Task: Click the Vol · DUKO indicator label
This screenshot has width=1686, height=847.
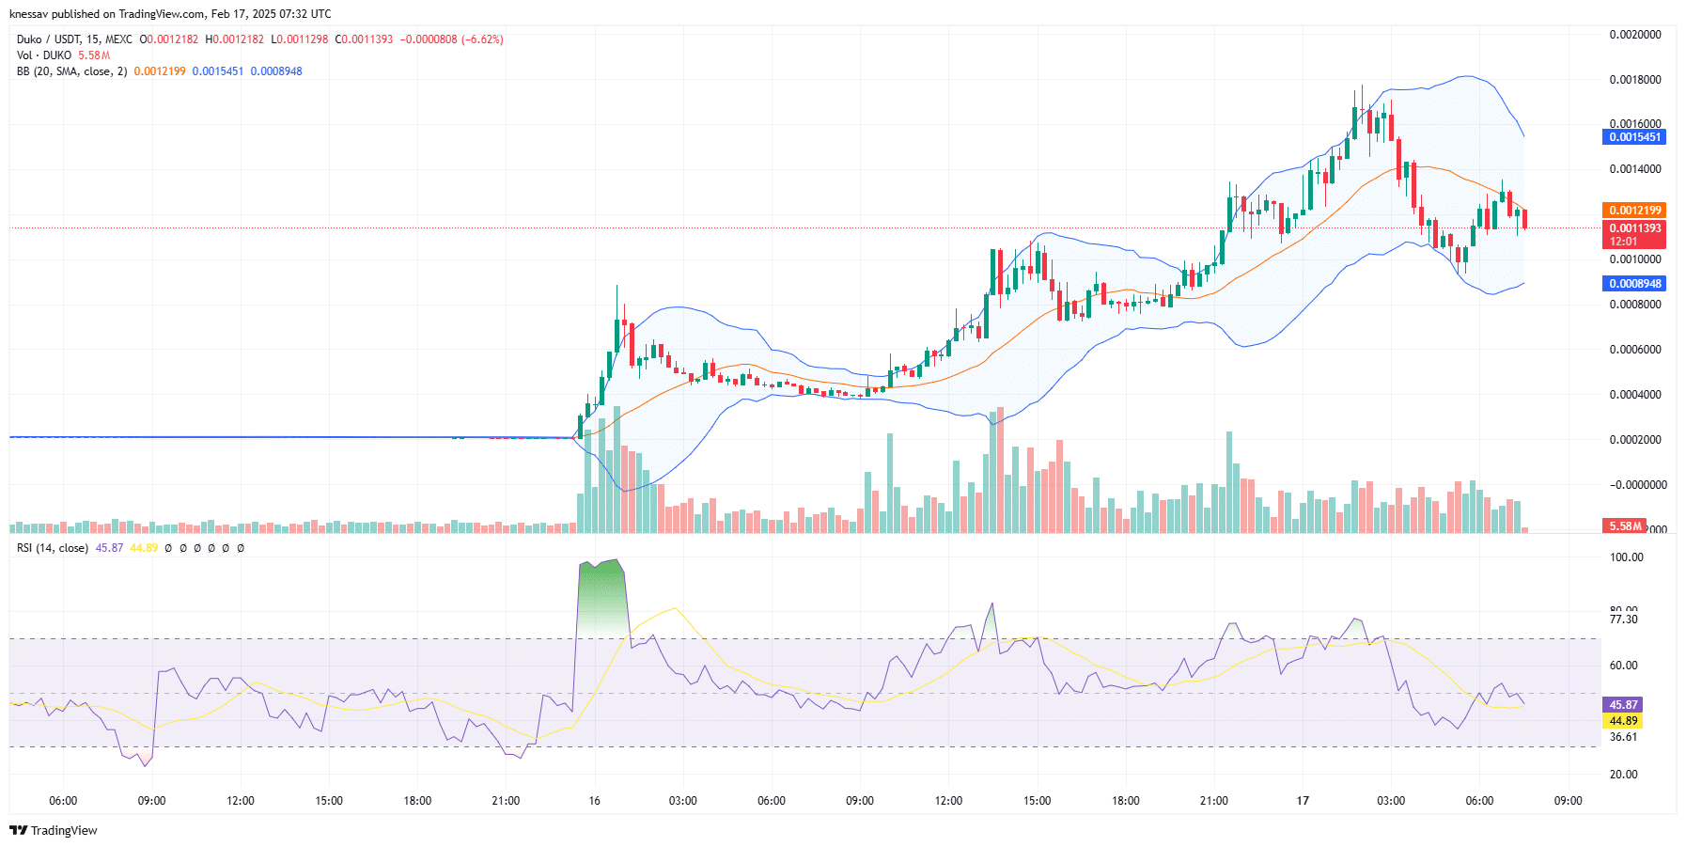Action: (x=44, y=55)
